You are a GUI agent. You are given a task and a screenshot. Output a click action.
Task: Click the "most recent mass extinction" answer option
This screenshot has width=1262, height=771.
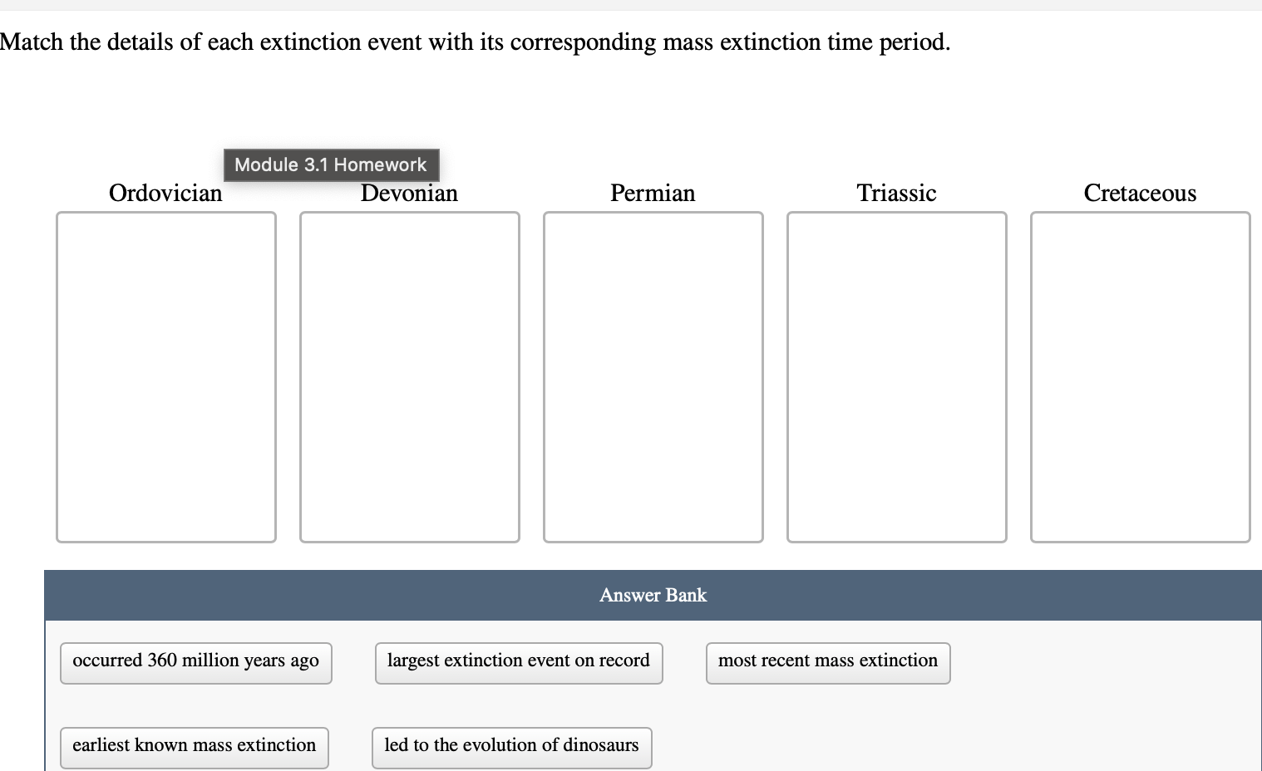[x=827, y=662]
